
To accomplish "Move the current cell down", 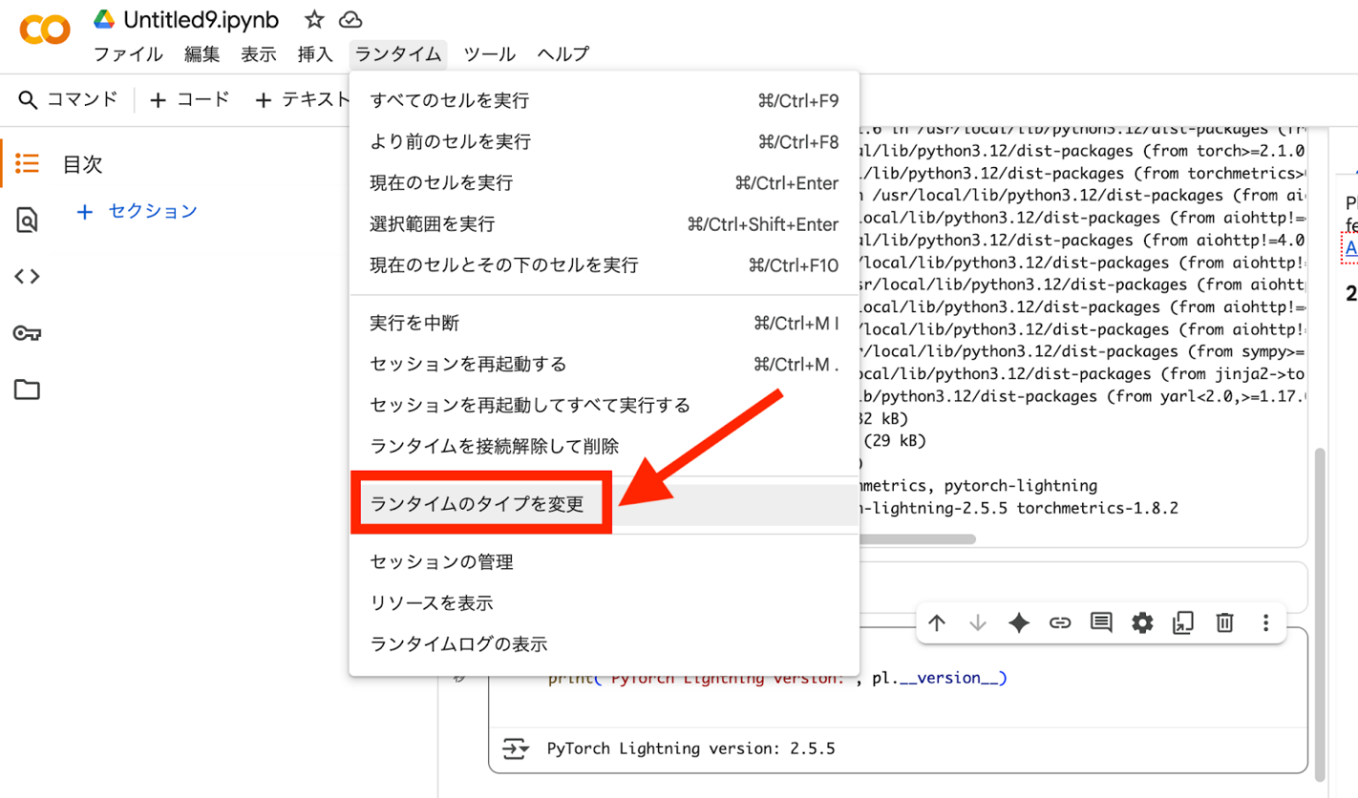I will 977,623.
